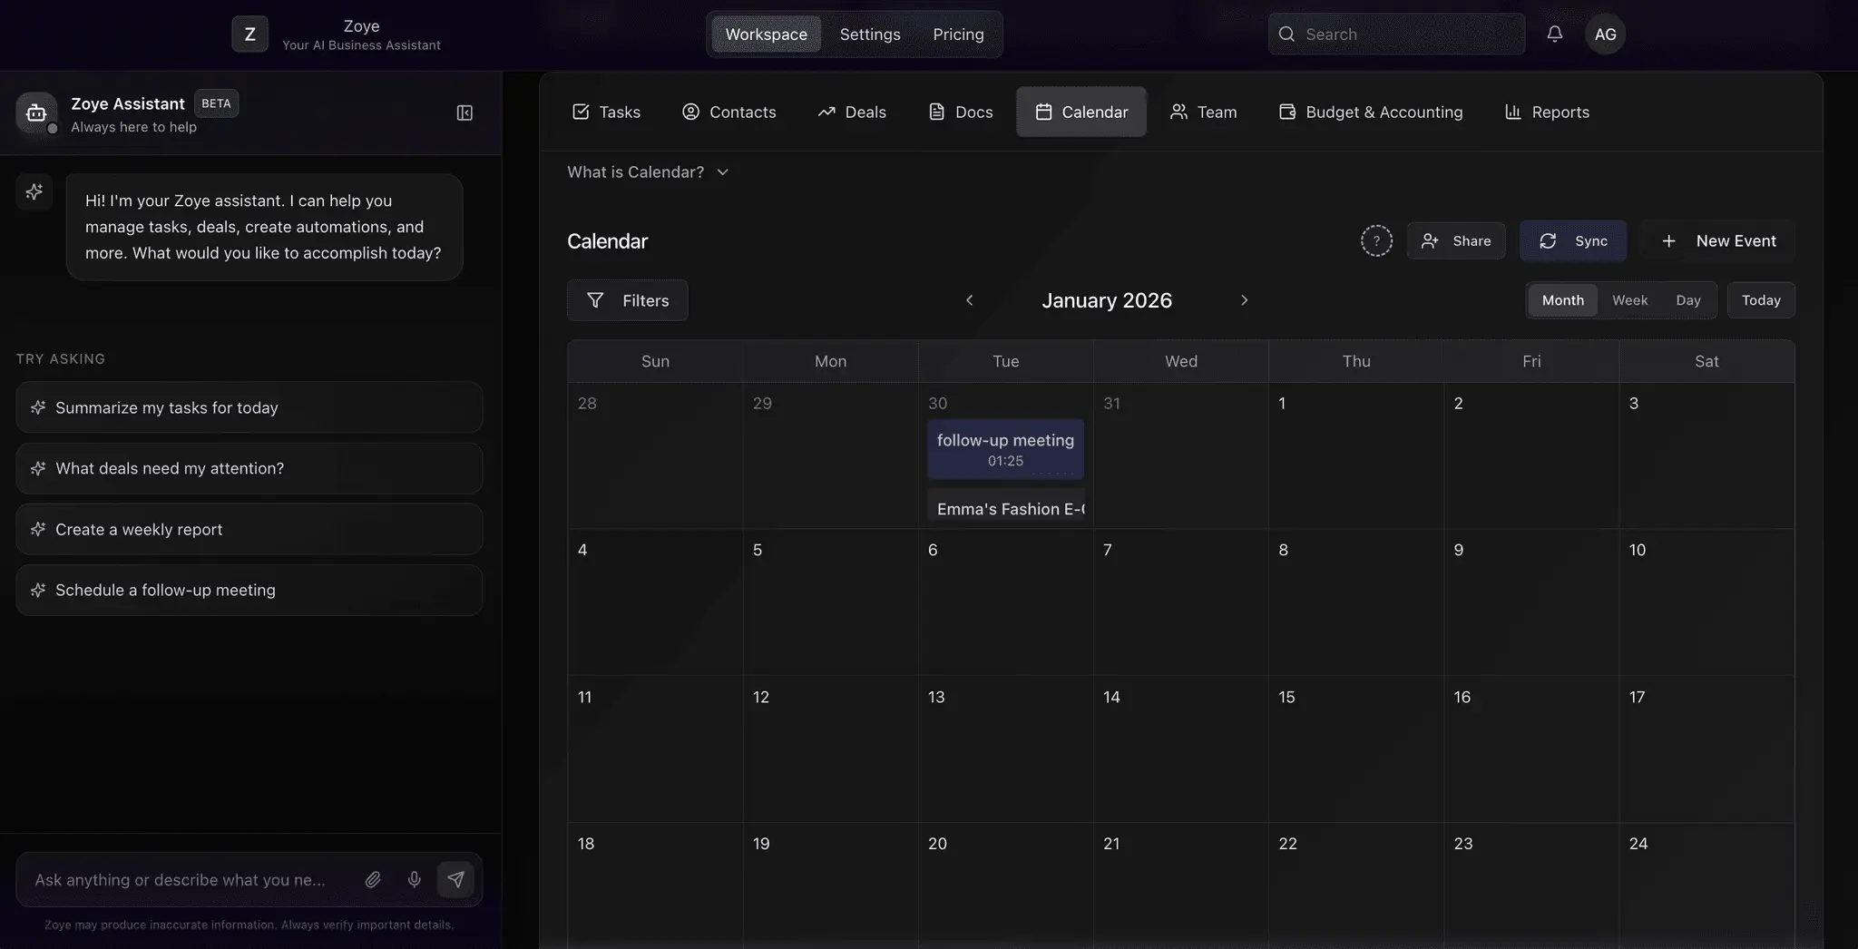Select calendar day 15
1858x949 pixels.
[1356, 749]
